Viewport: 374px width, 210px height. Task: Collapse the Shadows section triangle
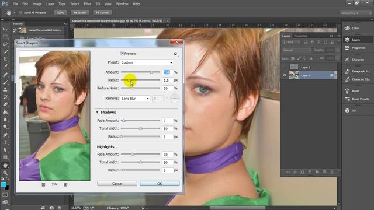pyautogui.click(x=97, y=112)
